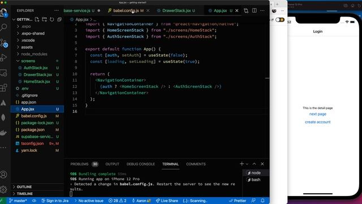Toggle the switch in the browser window

tap(280, 20)
